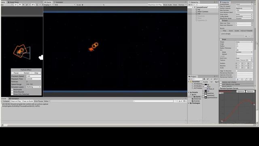The width and height of the screenshot is (259, 146).
Task: Enable Velocity over Lifetime module
Action: click(221, 82)
